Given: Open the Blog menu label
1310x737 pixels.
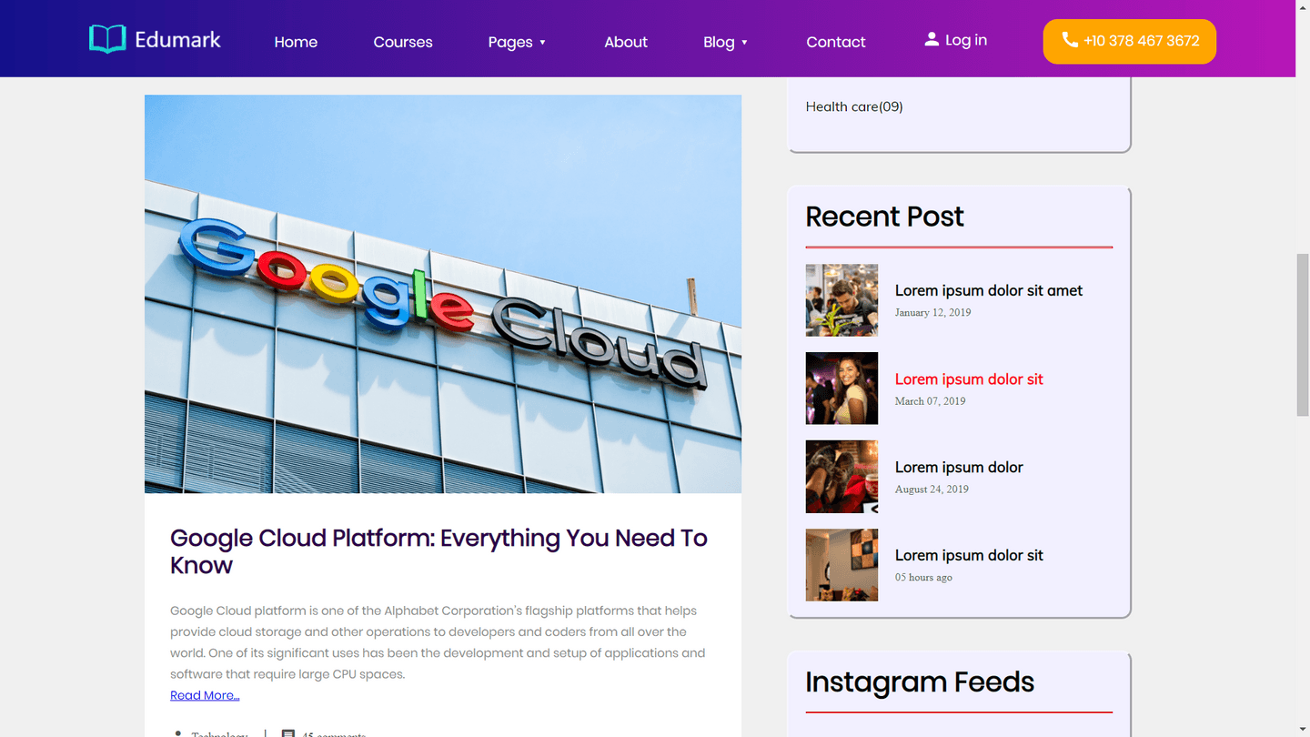Looking at the screenshot, I should (x=719, y=42).
